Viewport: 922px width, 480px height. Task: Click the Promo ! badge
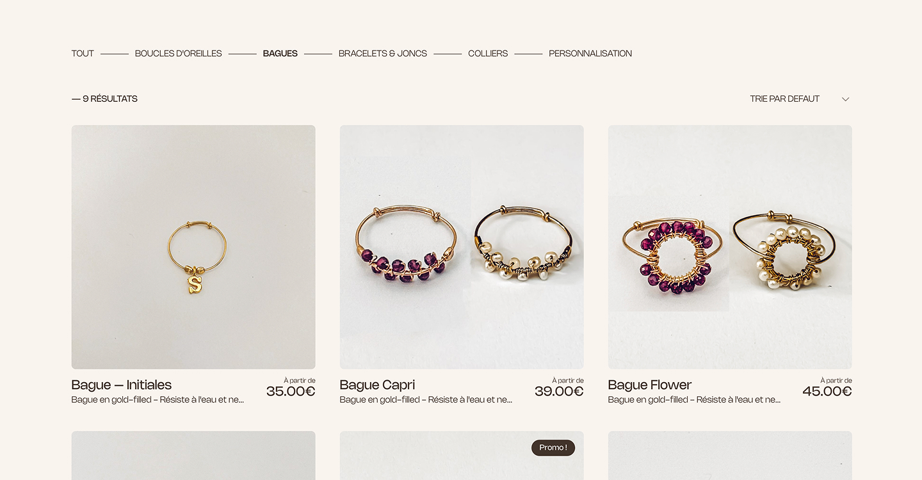point(553,448)
